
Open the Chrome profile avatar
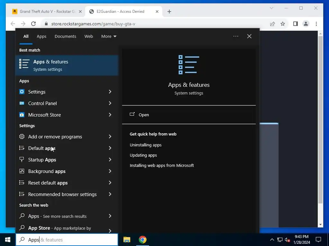pos(306,24)
